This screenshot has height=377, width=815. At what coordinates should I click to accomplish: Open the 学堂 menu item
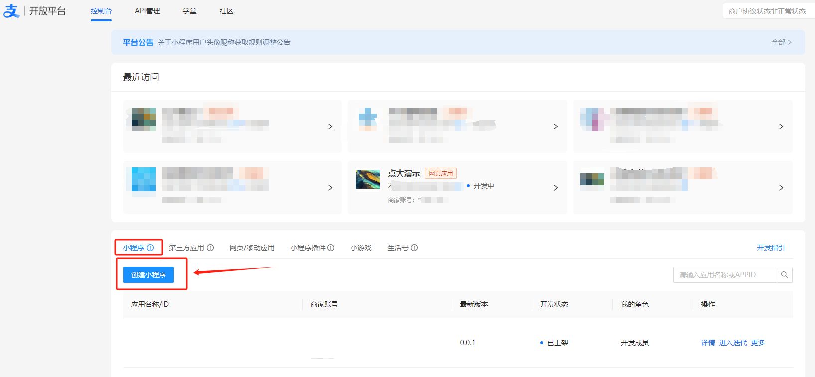(189, 11)
